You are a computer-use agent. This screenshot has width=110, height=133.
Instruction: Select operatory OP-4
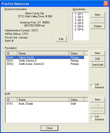[79, 29]
